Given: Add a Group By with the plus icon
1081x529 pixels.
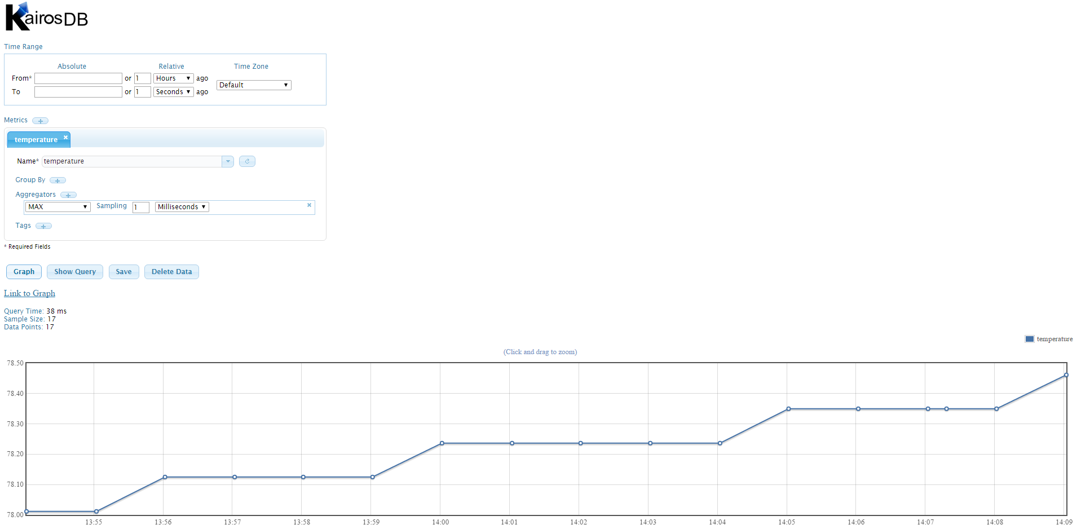Looking at the screenshot, I should pos(58,180).
